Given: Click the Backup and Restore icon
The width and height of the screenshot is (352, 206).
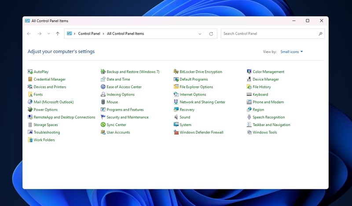Looking at the screenshot, I should (x=103, y=72).
